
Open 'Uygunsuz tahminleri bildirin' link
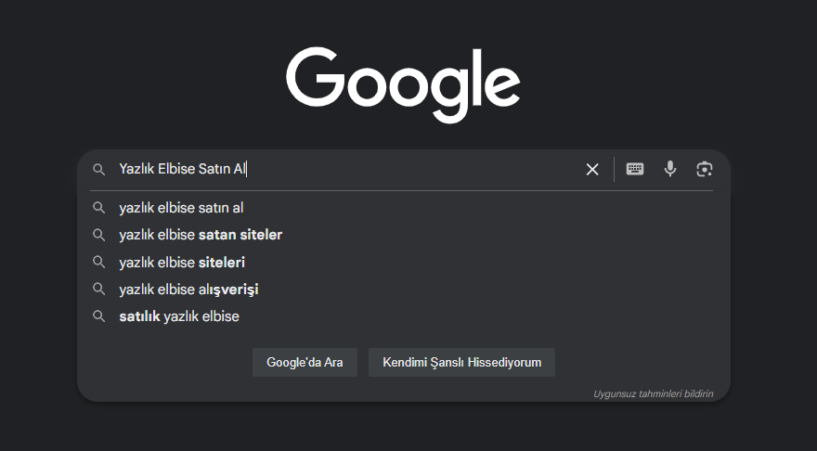(653, 393)
